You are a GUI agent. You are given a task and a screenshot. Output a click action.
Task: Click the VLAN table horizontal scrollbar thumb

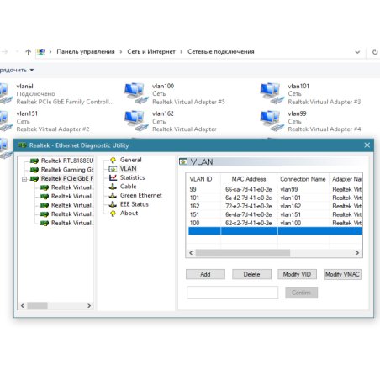click(243, 253)
